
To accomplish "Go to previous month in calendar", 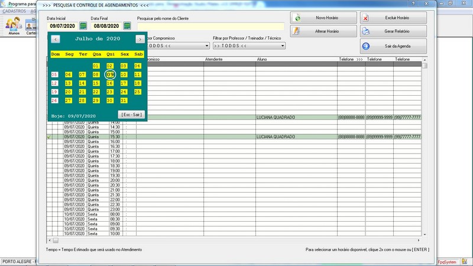I will [x=56, y=39].
